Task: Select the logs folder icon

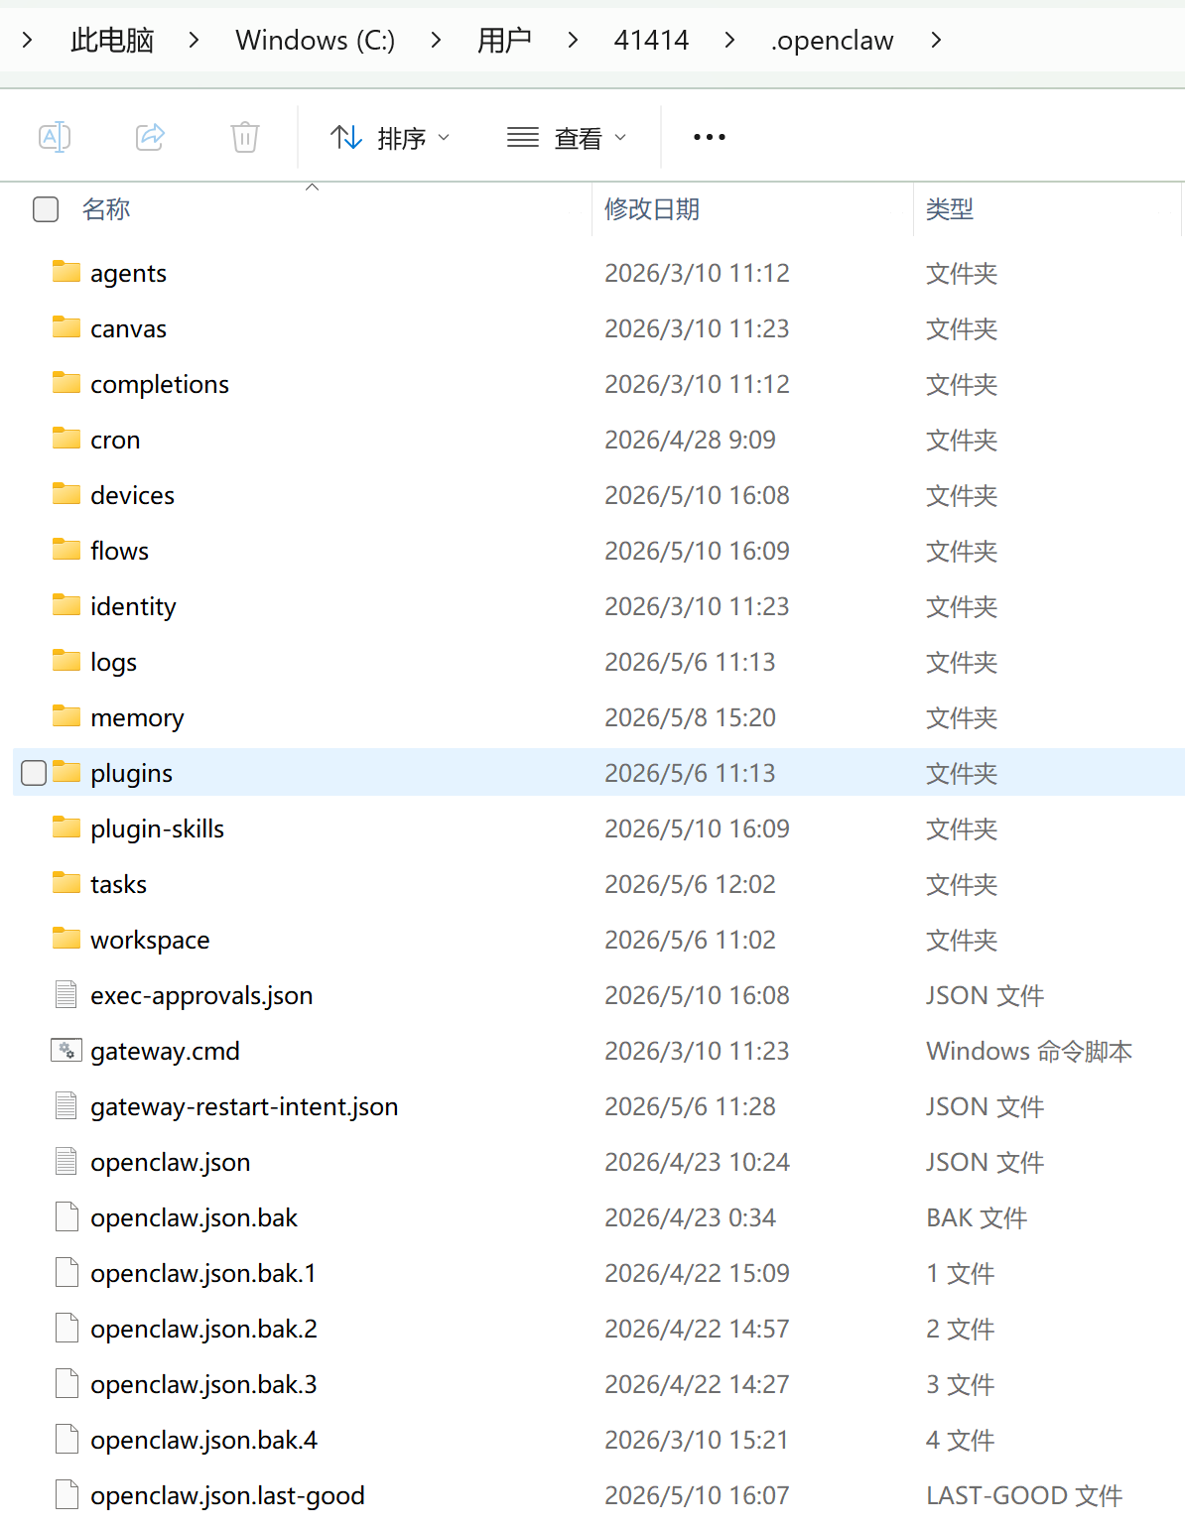Action: 66,661
